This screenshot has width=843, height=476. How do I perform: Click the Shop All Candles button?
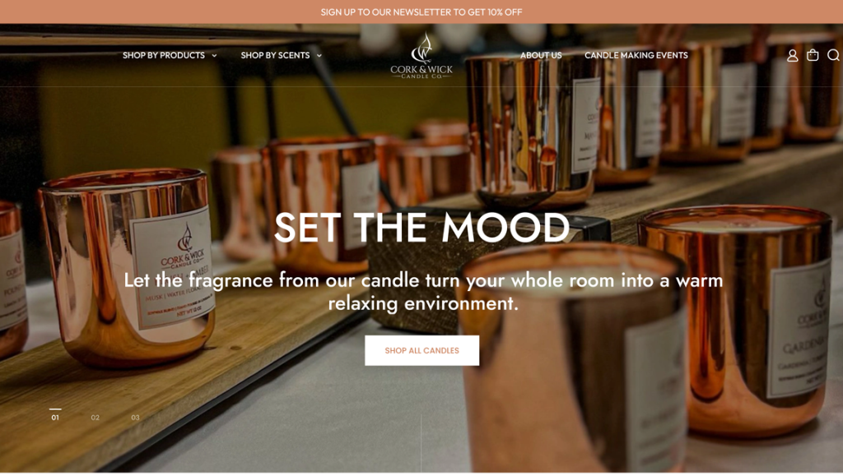421,350
